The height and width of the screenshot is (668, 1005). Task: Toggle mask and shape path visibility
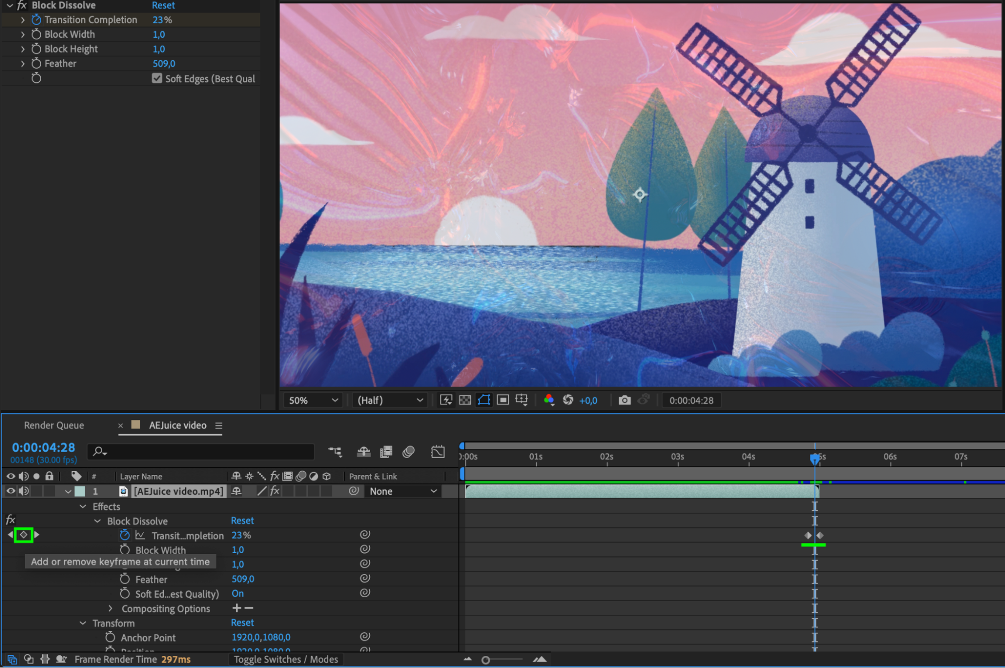(x=484, y=400)
